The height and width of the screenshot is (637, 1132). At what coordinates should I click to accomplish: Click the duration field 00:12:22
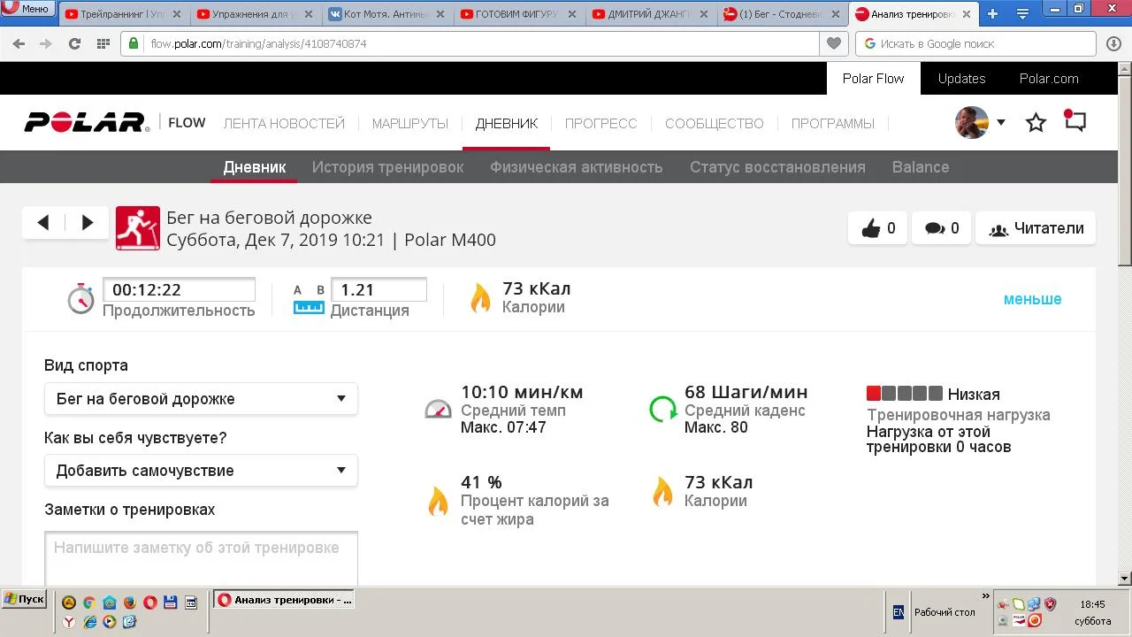click(x=180, y=289)
